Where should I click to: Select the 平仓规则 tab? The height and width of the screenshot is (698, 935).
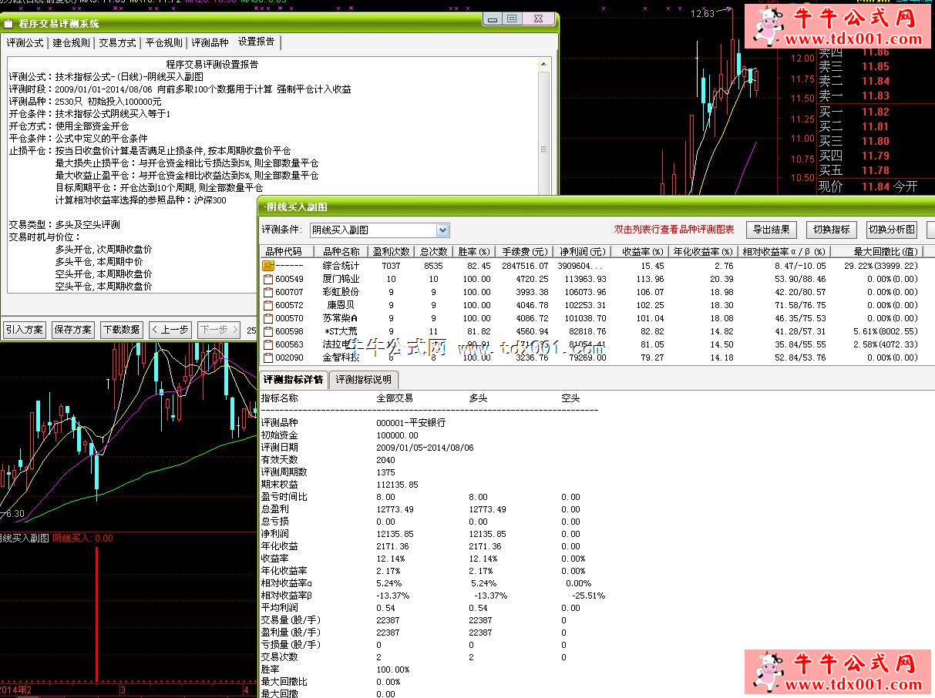pos(163,43)
